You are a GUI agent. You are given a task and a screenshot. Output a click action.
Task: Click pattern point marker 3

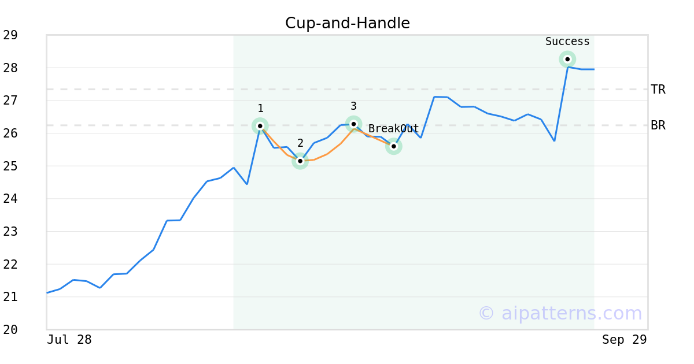coord(353,124)
